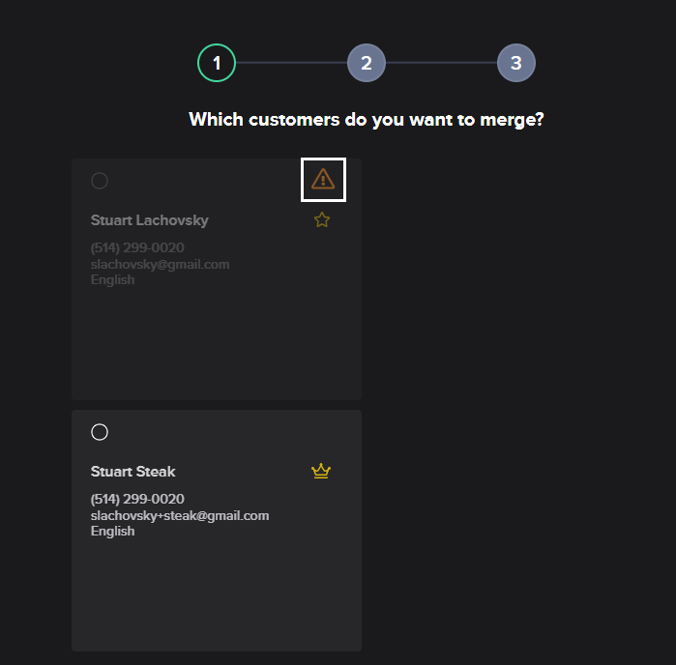Jump to step 2 in the progress stepper
Image resolution: width=676 pixels, height=665 pixels.
tap(367, 63)
